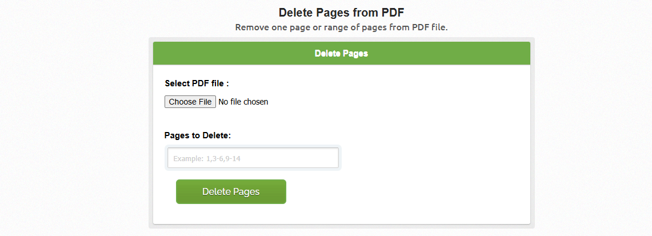652x236 pixels.
Task: Click the Choose File button
Action: point(190,102)
